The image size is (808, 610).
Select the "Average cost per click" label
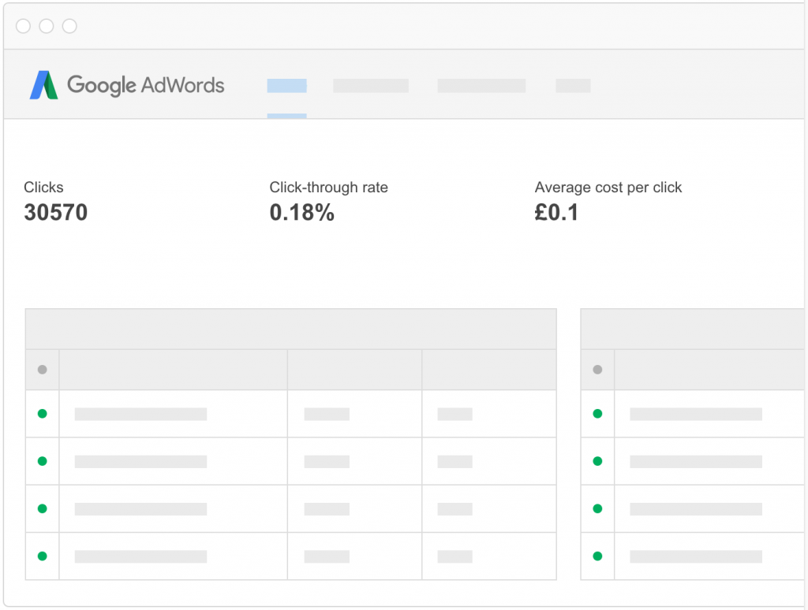(608, 188)
